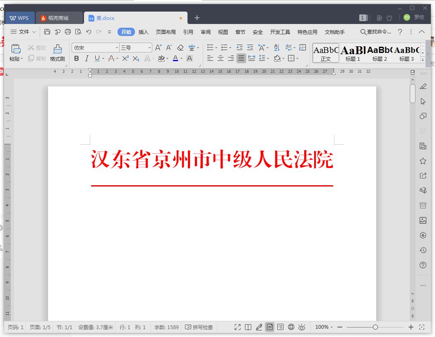Open the font name dropdown
Screen dimensions: 435x337
117,48
